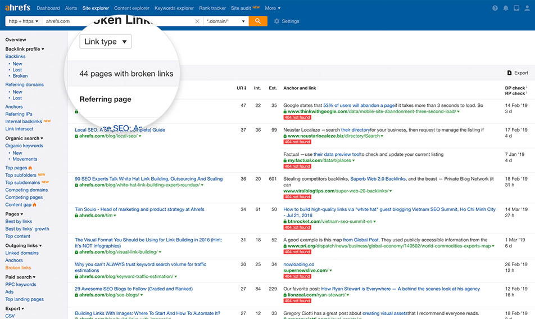Open the More menu in top navigation

tap(273, 8)
